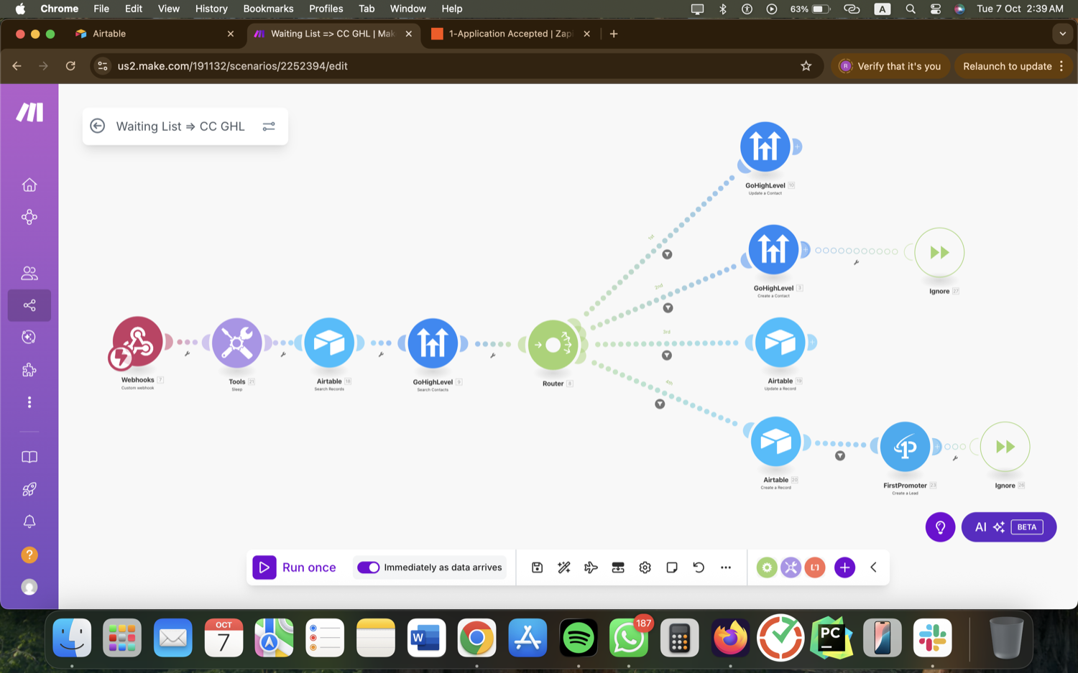Open Airtable Update a Record module
Image resolution: width=1078 pixels, height=673 pixels.
pyautogui.click(x=780, y=343)
